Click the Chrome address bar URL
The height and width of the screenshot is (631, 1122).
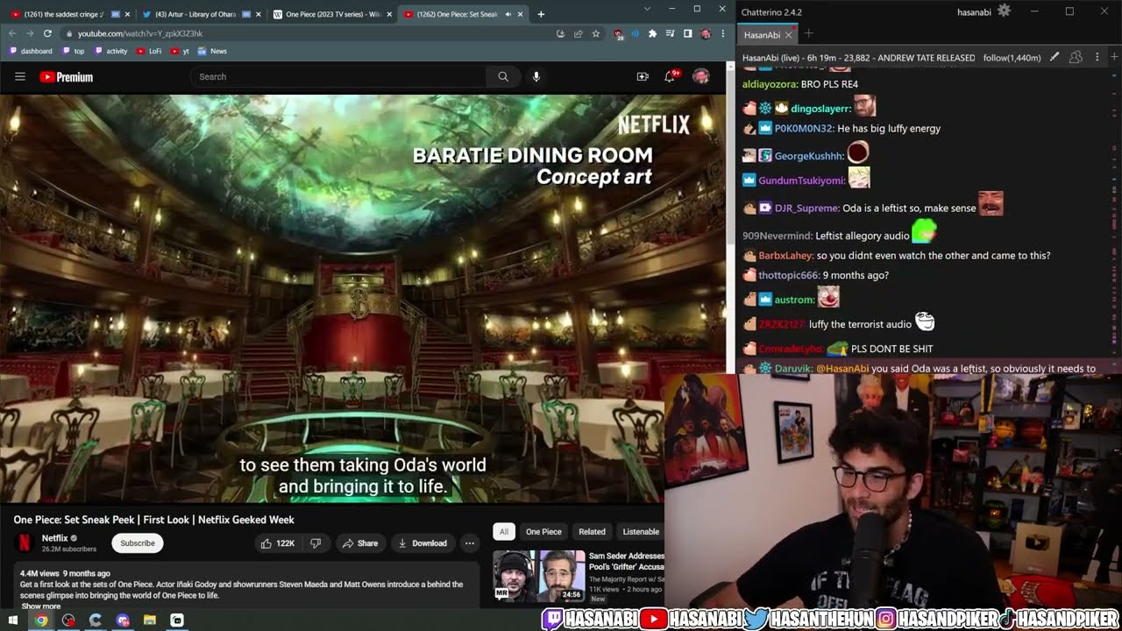pyautogui.click(x=140, y=33)
